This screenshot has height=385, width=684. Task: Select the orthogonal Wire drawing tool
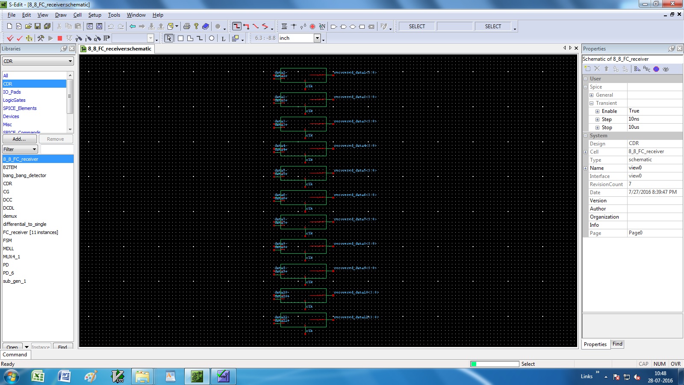point(236,27)
